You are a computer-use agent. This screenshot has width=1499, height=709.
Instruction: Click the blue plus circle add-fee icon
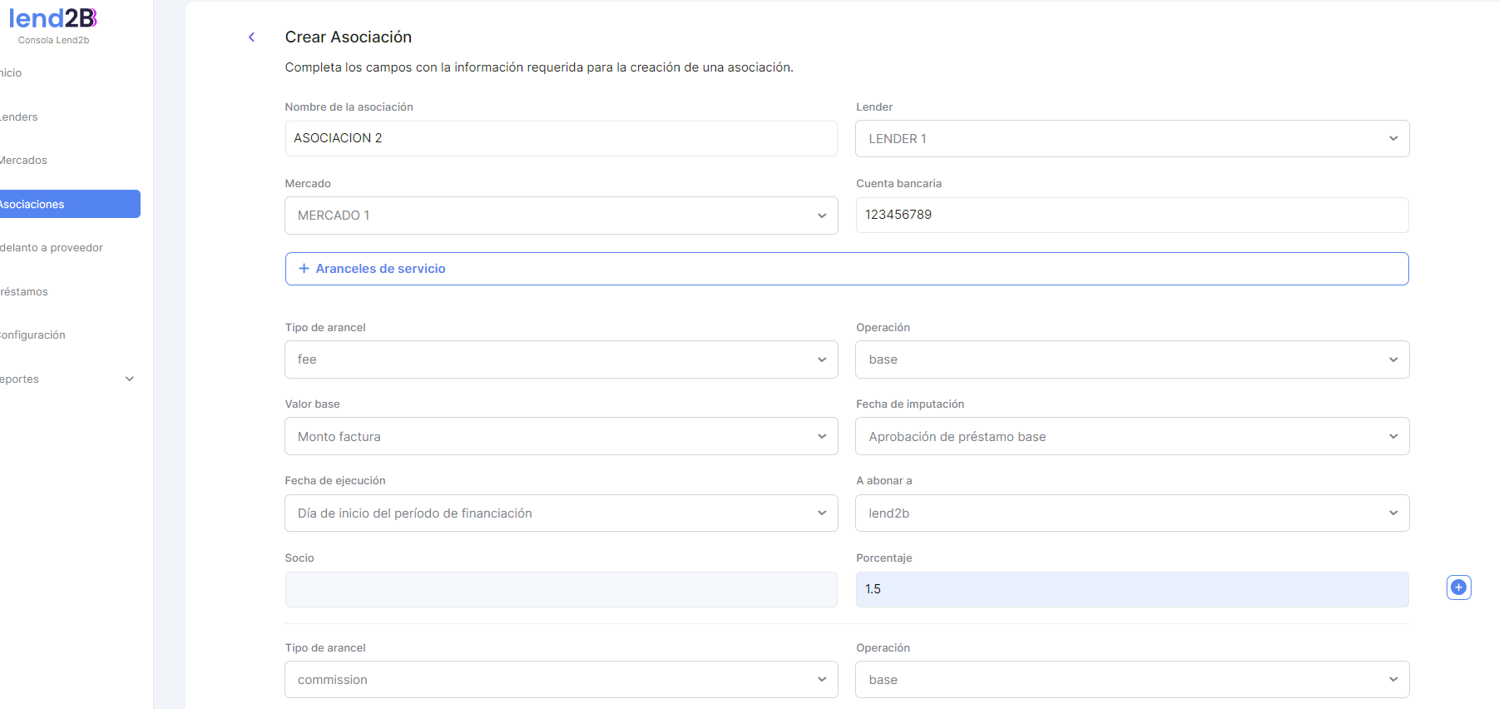[x=1458, y=588]
